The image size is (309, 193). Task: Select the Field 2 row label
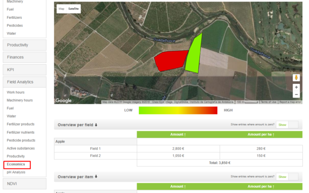click(x=96, y=156)
